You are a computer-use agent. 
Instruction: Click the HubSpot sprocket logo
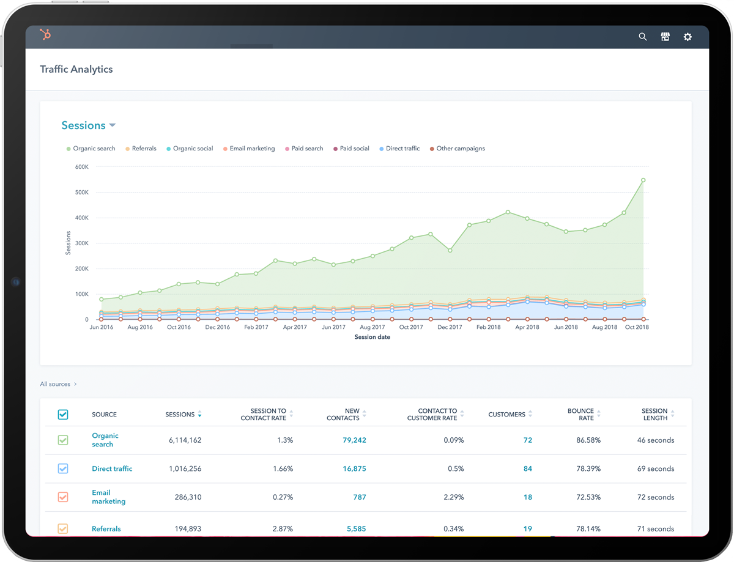pos(45,35)
